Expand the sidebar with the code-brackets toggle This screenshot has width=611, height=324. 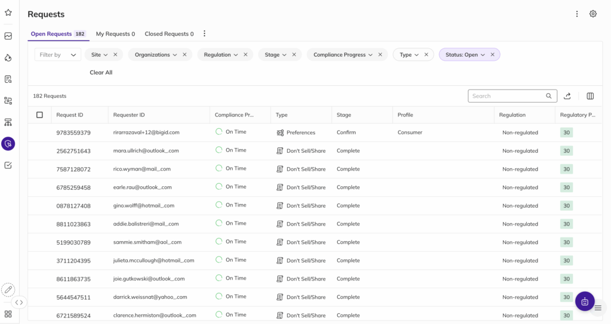(x=19, y=303)
